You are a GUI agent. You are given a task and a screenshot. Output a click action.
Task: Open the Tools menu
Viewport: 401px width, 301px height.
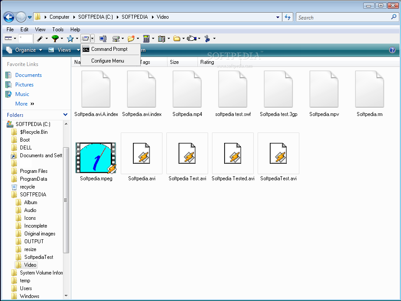[x=58, y=30]
